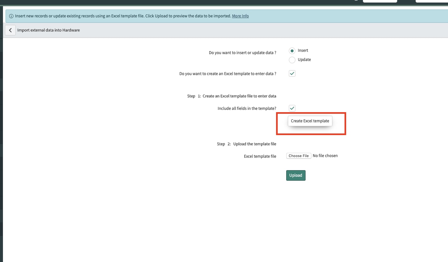
Task: Uncheck the create Excel template checkbox
Action: 292,74
